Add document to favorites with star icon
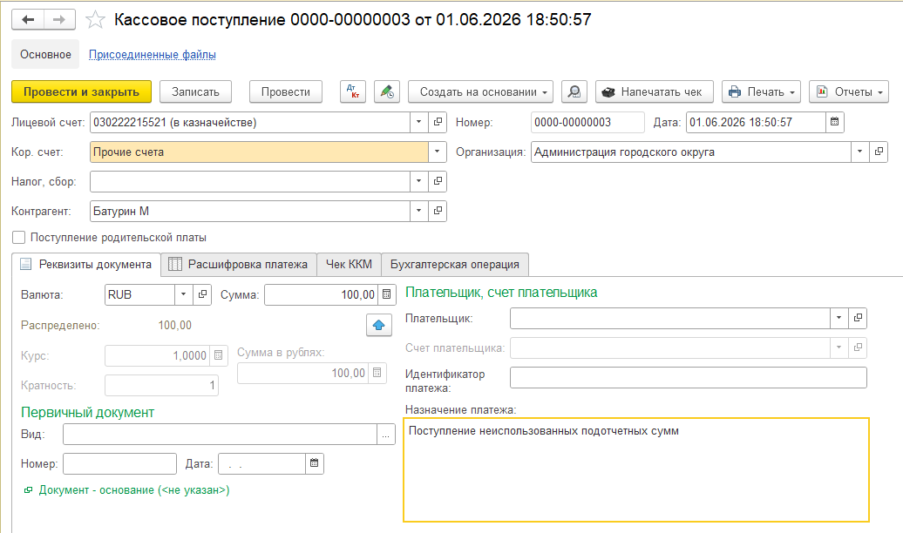This screenshot has width=903, height=533. click(x=95, y=20)
